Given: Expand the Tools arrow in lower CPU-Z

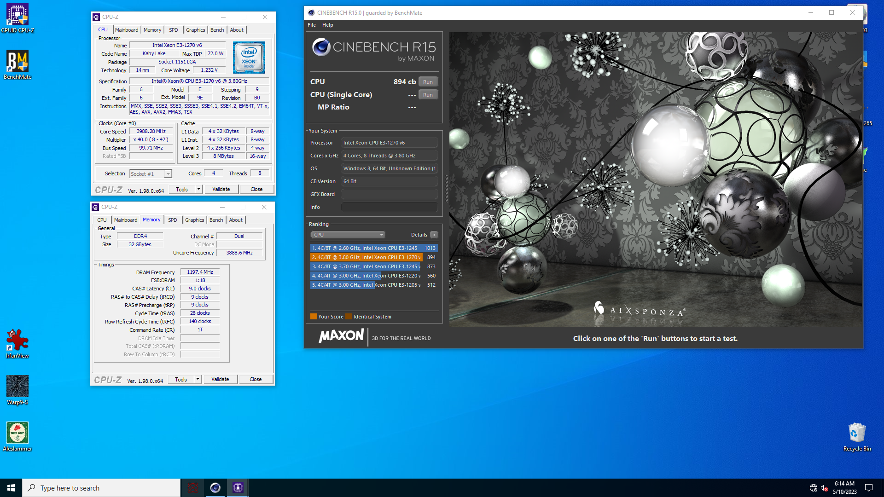Looking at the screenshot, I should coord(198,379).
